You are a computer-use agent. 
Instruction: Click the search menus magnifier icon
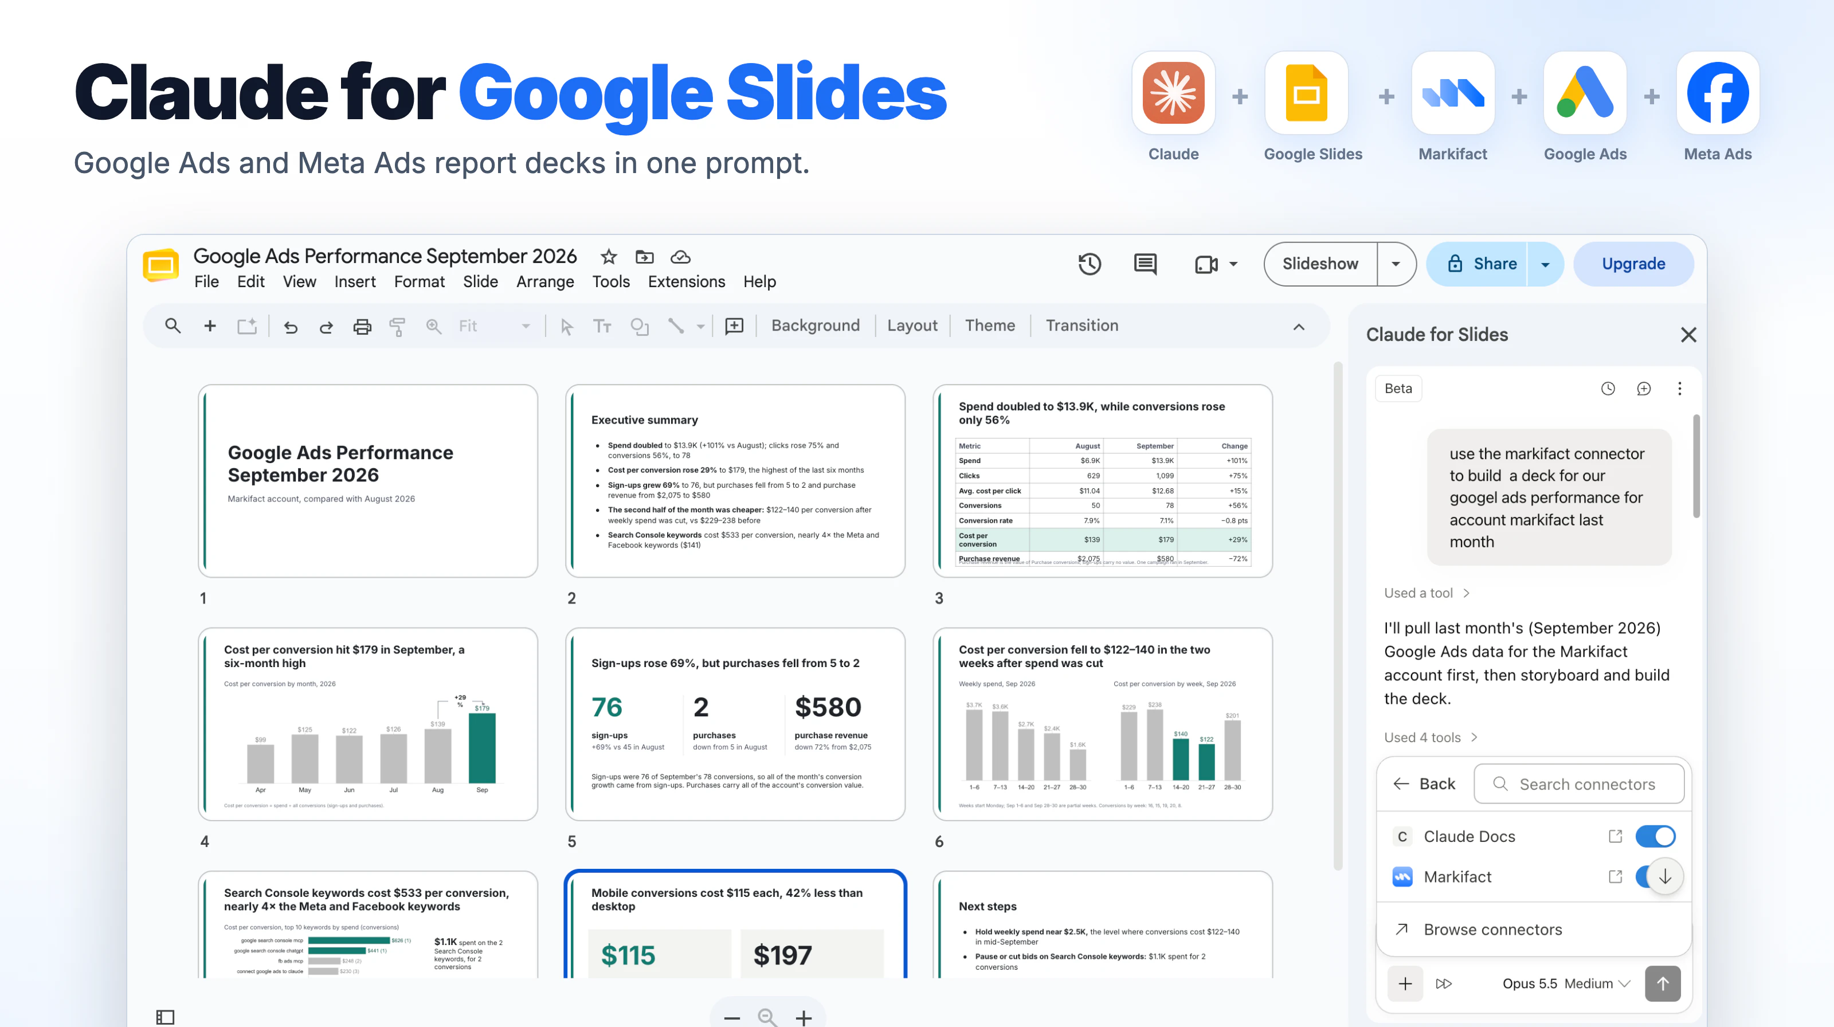[x=173, y=326]
